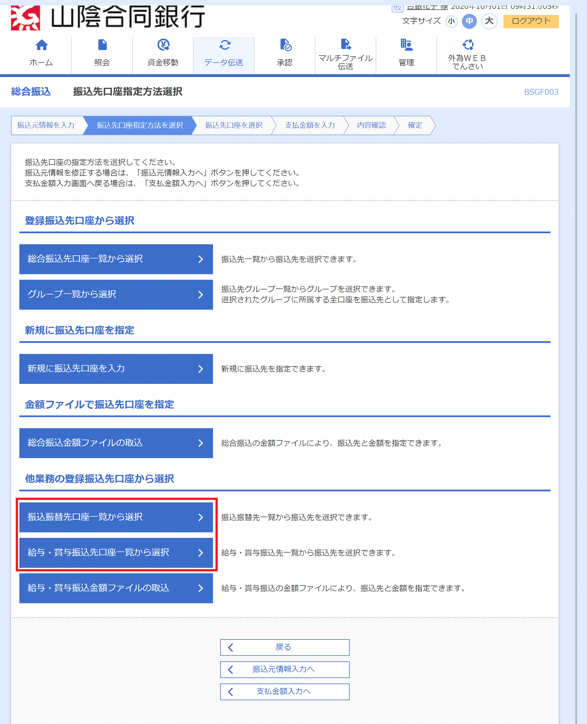
Task: Click the arrow icon on 戻る button
Action: click(x=231, y=647)
